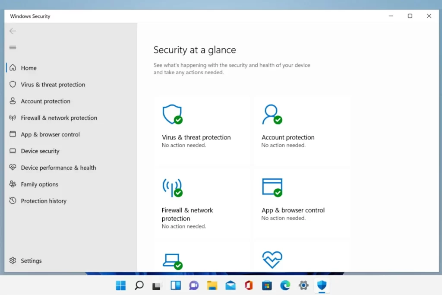
Task: Open Device performance & health sidebar item
Action: click(58, 168)
